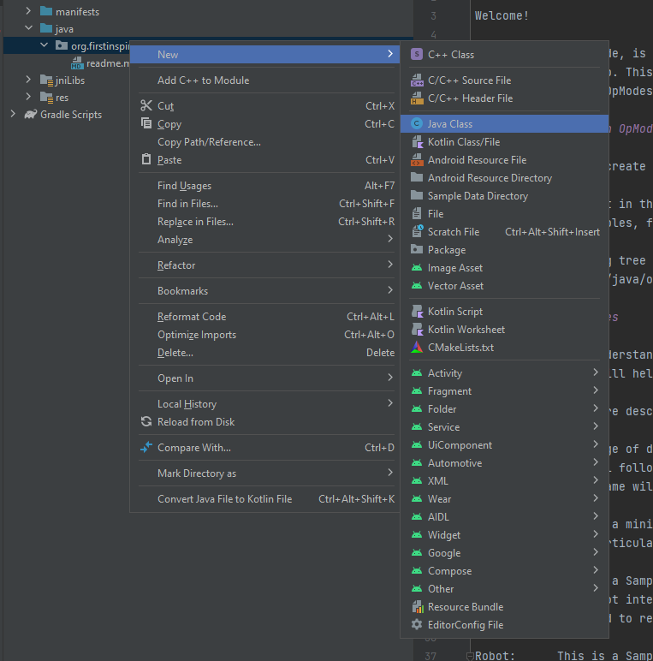The width and height of the screenshot is (653, 661).
Task: Click the Vector Asset android icon
Action: (417, 286)
